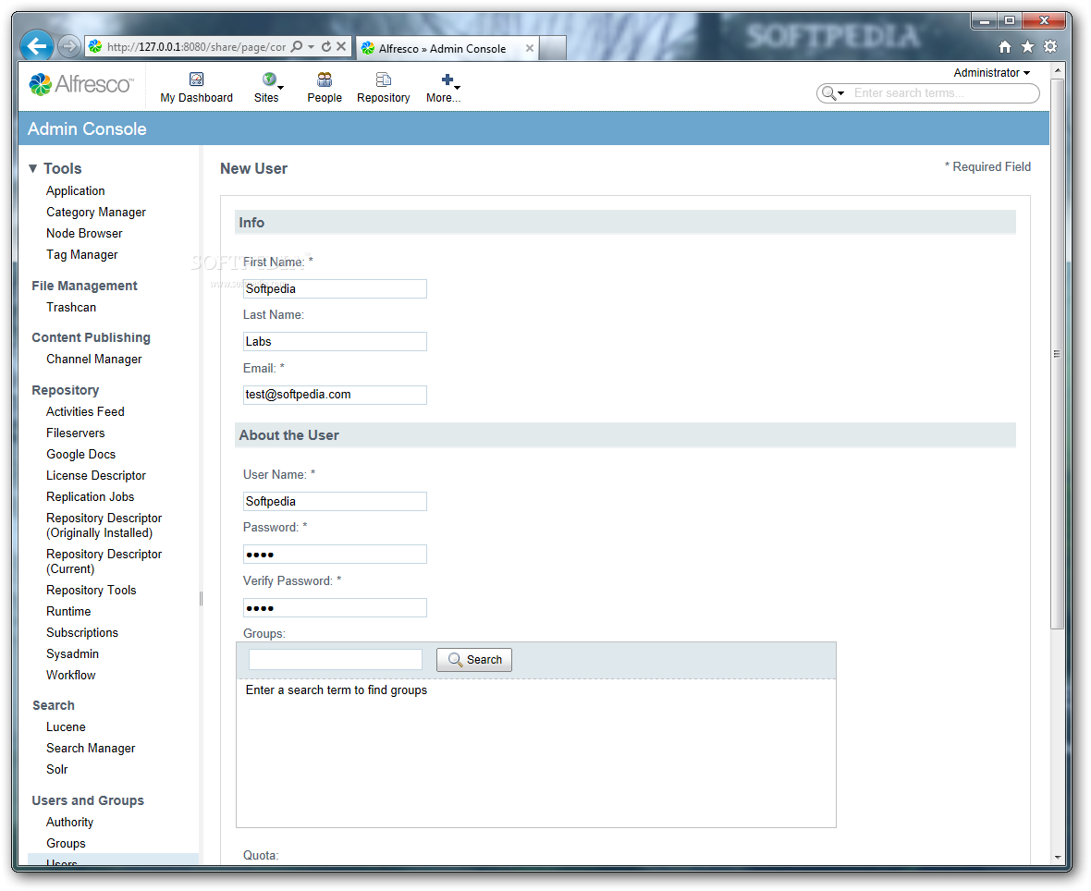Open Subscriptions link
The width and height of the screenshot is (1091, 891).
pos(82,633)
